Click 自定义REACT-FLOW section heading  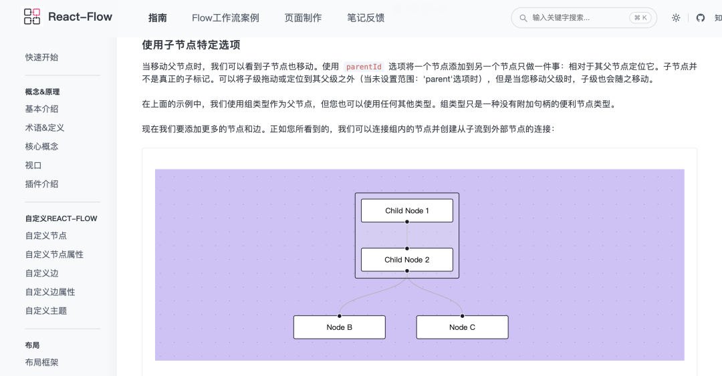62,218
